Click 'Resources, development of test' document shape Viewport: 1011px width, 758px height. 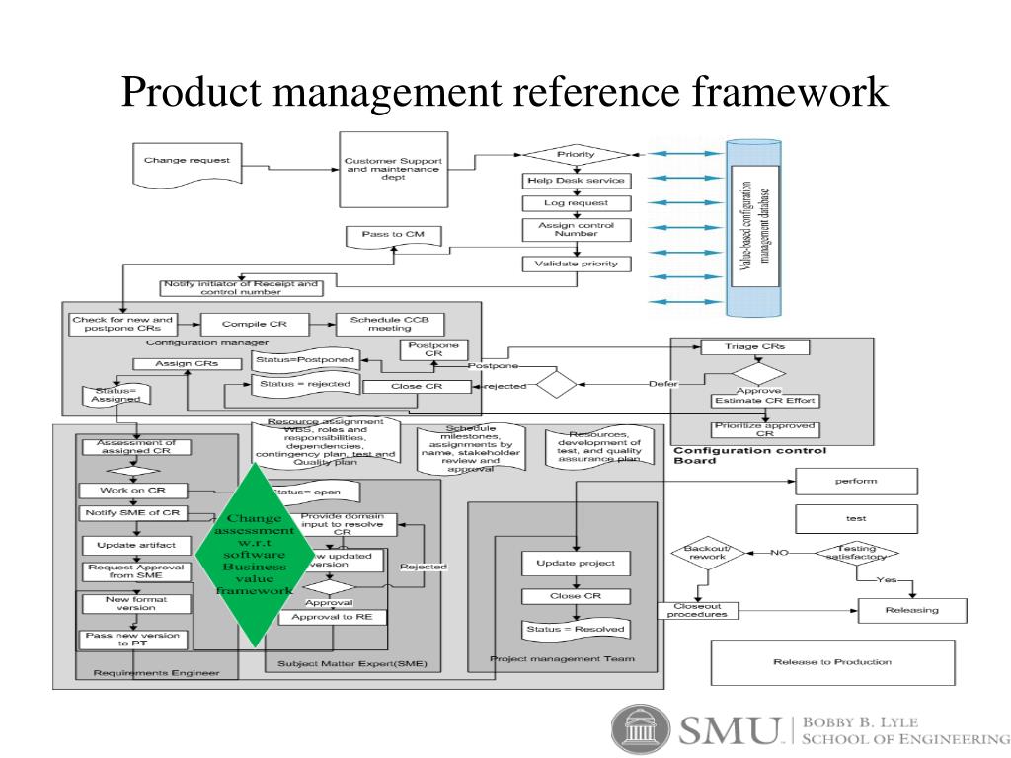pyautogui.click(x=599, y=446)
